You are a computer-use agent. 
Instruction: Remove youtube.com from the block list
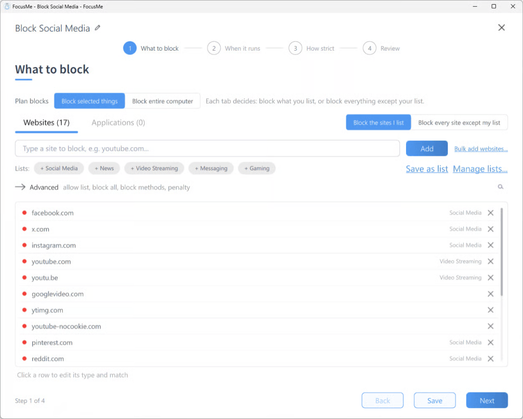490,262
